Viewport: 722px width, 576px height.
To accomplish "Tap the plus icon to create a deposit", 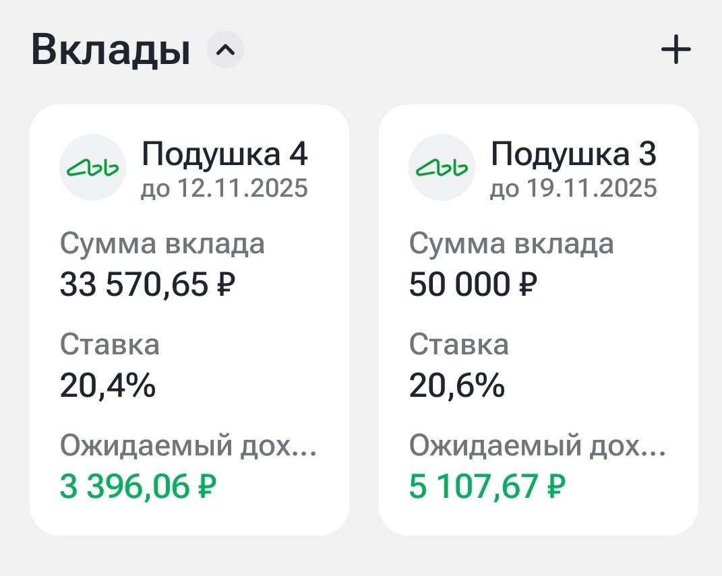I will [x=675, y=49].
